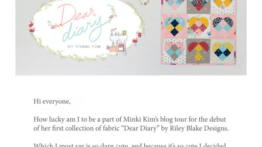Click the yellow floral heart bottom-right block

[x=222, y=51]
